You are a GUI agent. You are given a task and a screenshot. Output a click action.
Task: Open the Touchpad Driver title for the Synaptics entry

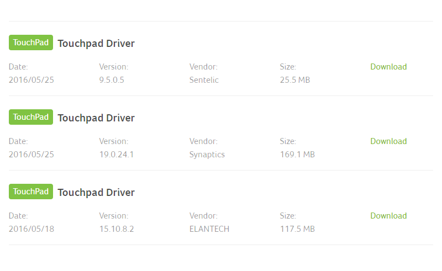click(96, 118)
